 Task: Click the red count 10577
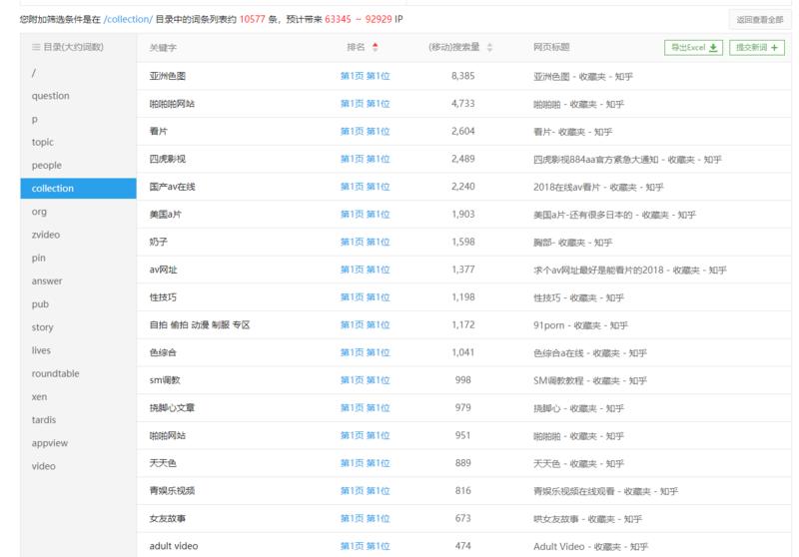(253, 19)
